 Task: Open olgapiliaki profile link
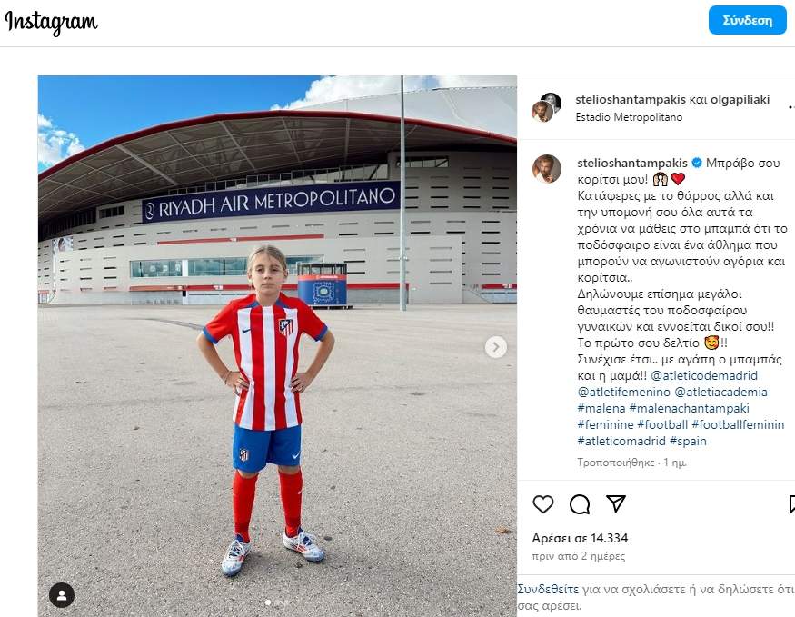pos(740,99)
